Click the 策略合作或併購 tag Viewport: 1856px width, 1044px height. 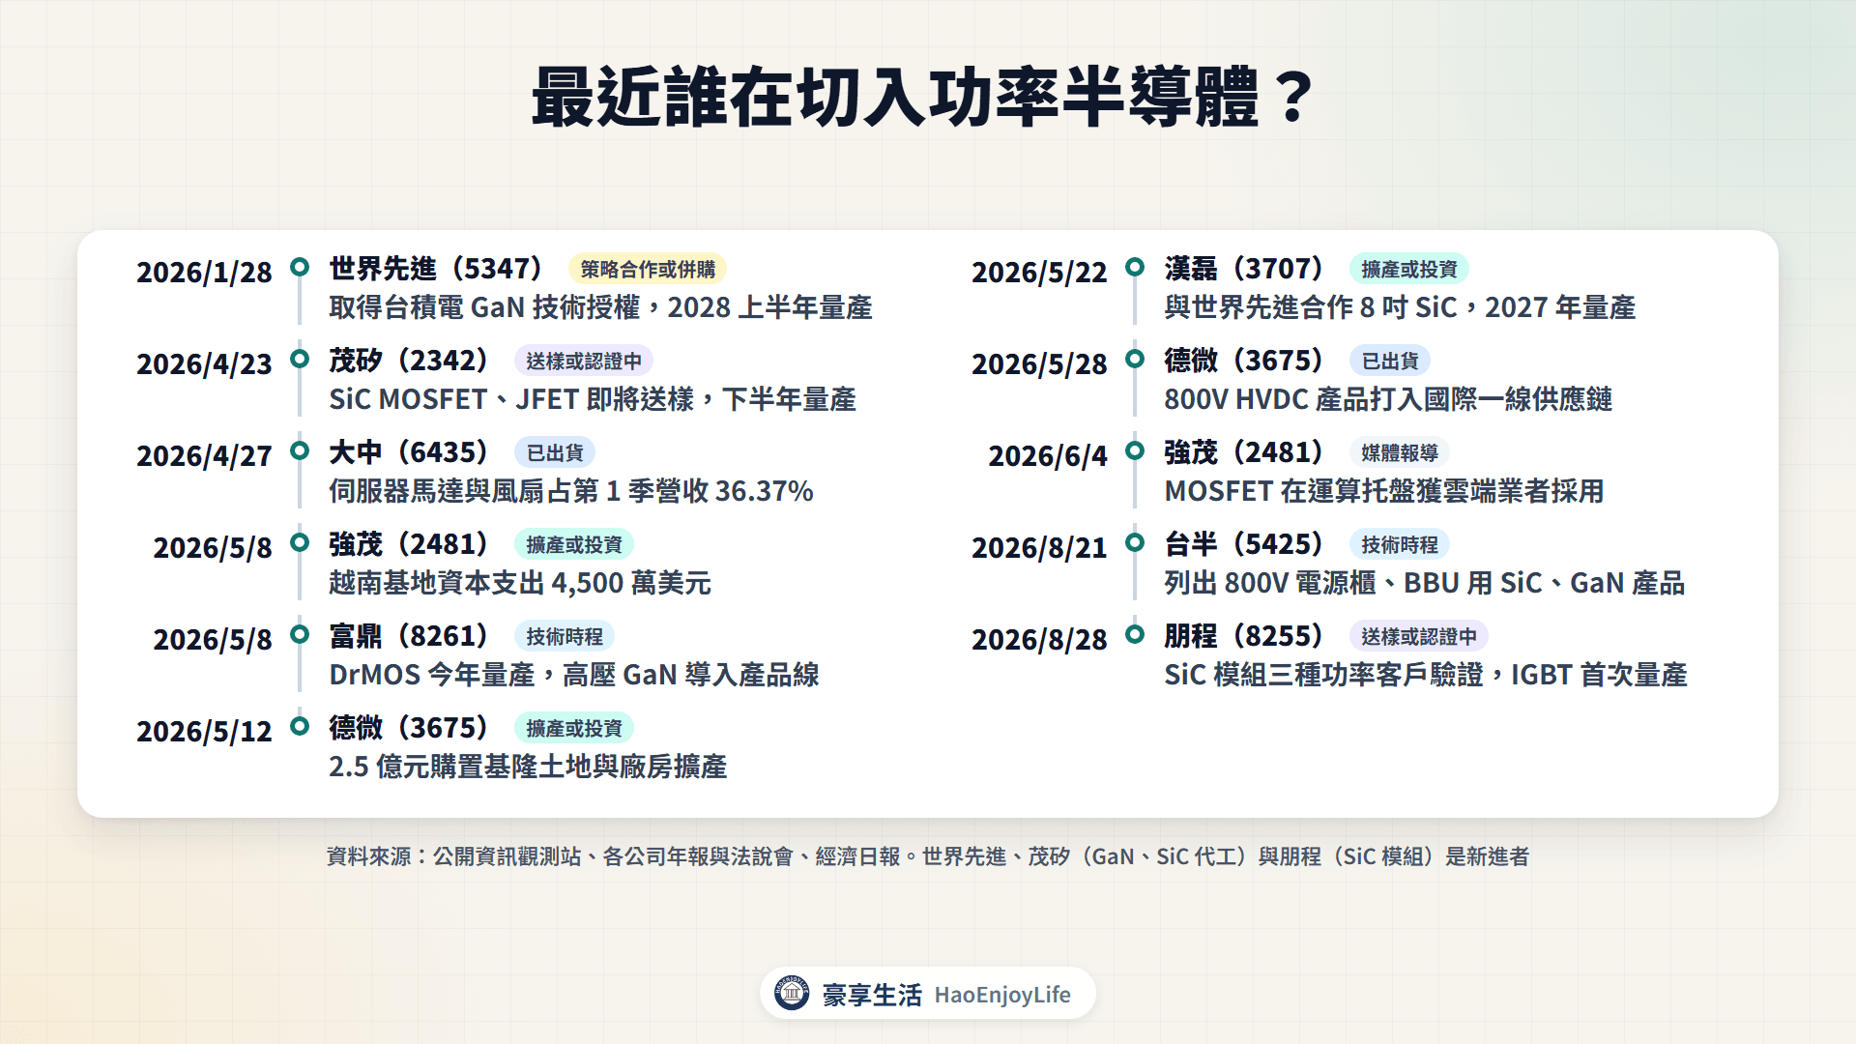pyautogui.click(x=648, y=269)
